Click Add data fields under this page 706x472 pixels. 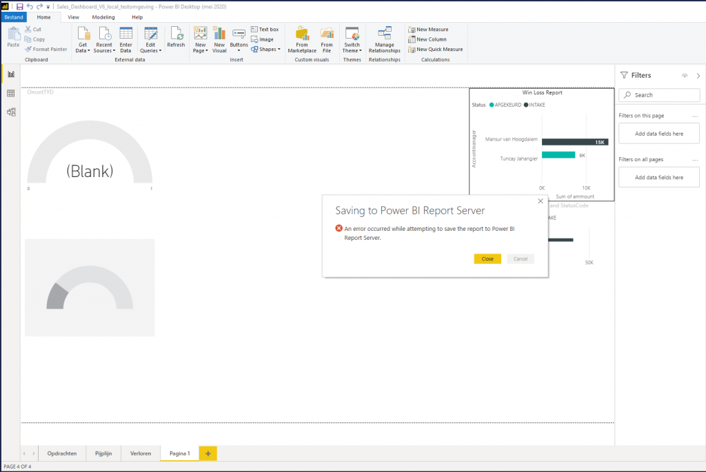pyautogui.click(x=658, y=134)
